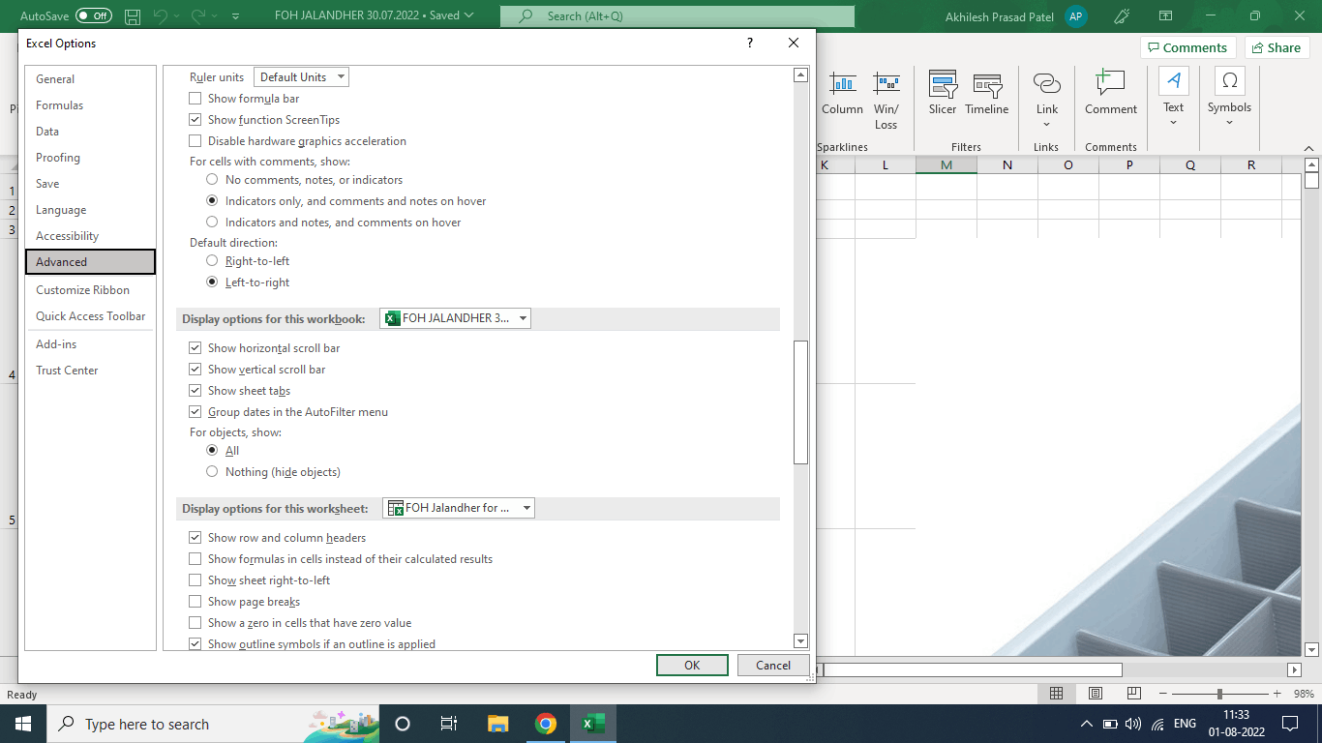
Task: Click the zoom in plus icon
Action: 1277,694
